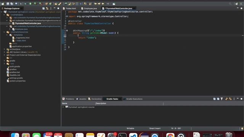The height and width of the screenshot is (137, 244).
Task: Open the Gradle Tasks view menu dots
Action: (234, 99)
